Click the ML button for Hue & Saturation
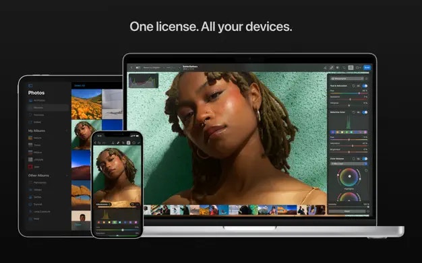 [359, 86]
